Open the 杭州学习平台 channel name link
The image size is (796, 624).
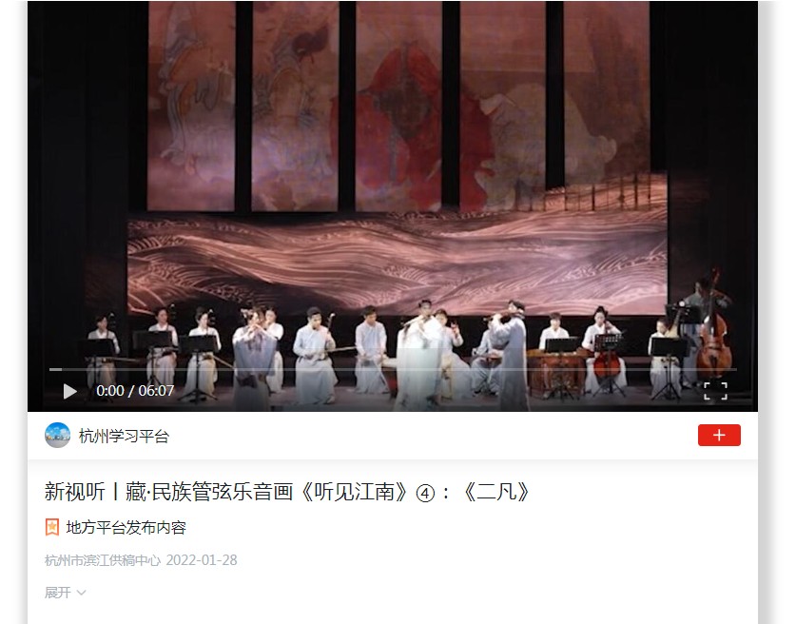point(124,437)
